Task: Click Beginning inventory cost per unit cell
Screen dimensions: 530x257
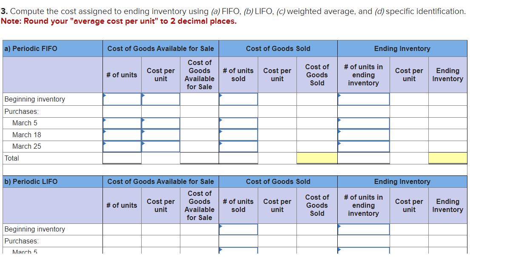Action: click(x=160, y=99)
